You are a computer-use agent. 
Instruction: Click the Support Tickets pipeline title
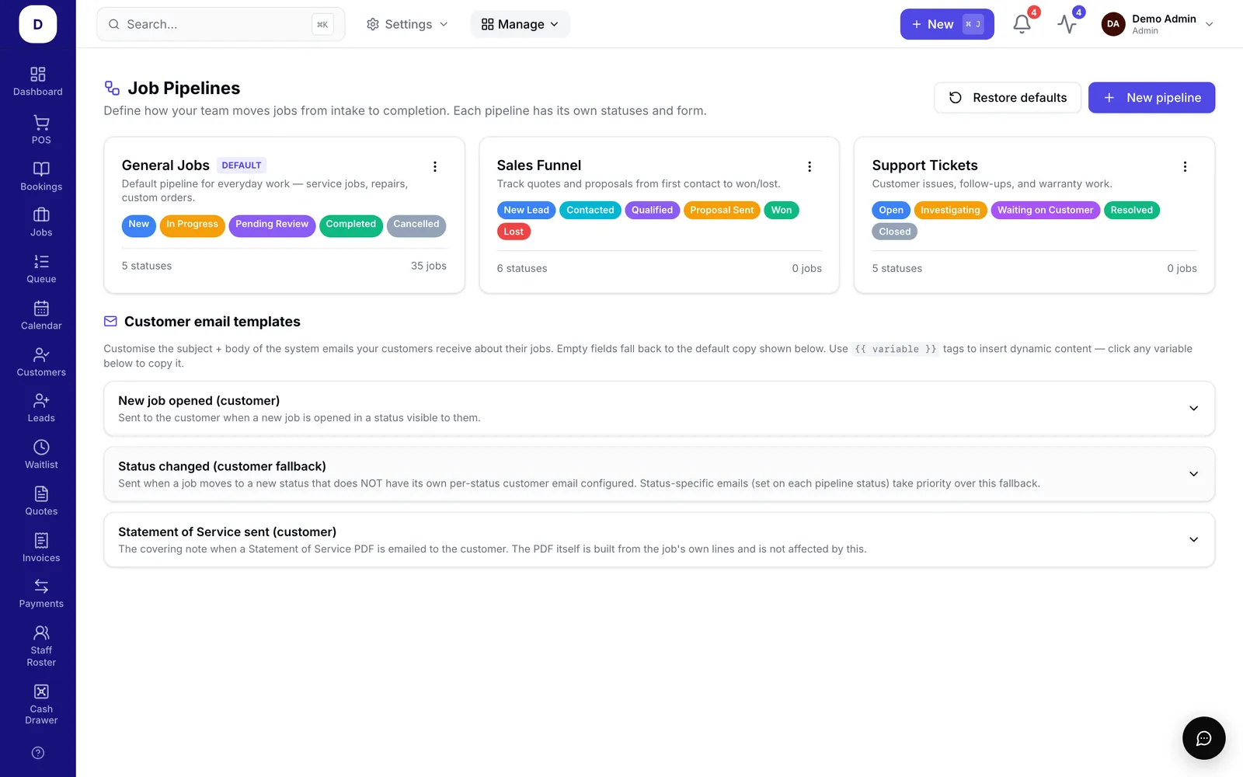(x=924, y=166)
